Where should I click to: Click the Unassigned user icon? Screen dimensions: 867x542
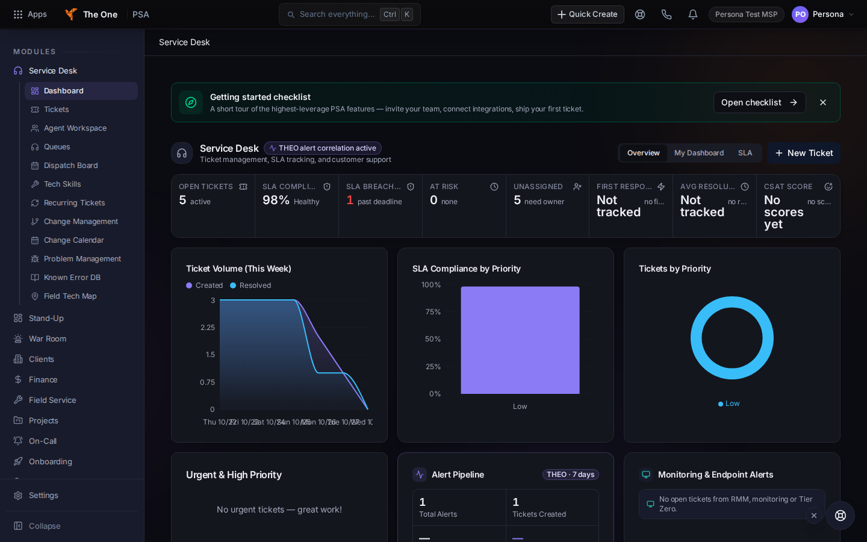click(577, 187)
